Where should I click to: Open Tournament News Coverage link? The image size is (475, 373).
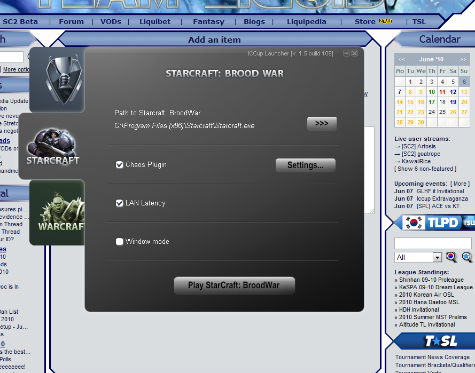pyautogui.click(x=432, y=358)
